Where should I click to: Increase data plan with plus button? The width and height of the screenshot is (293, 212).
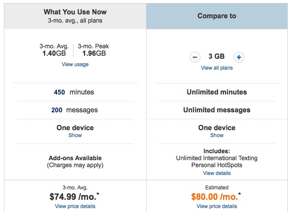(x=239, y=57)
